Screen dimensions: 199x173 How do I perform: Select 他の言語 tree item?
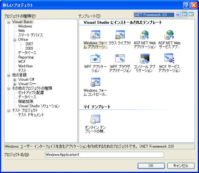click(x=19, y=75)
